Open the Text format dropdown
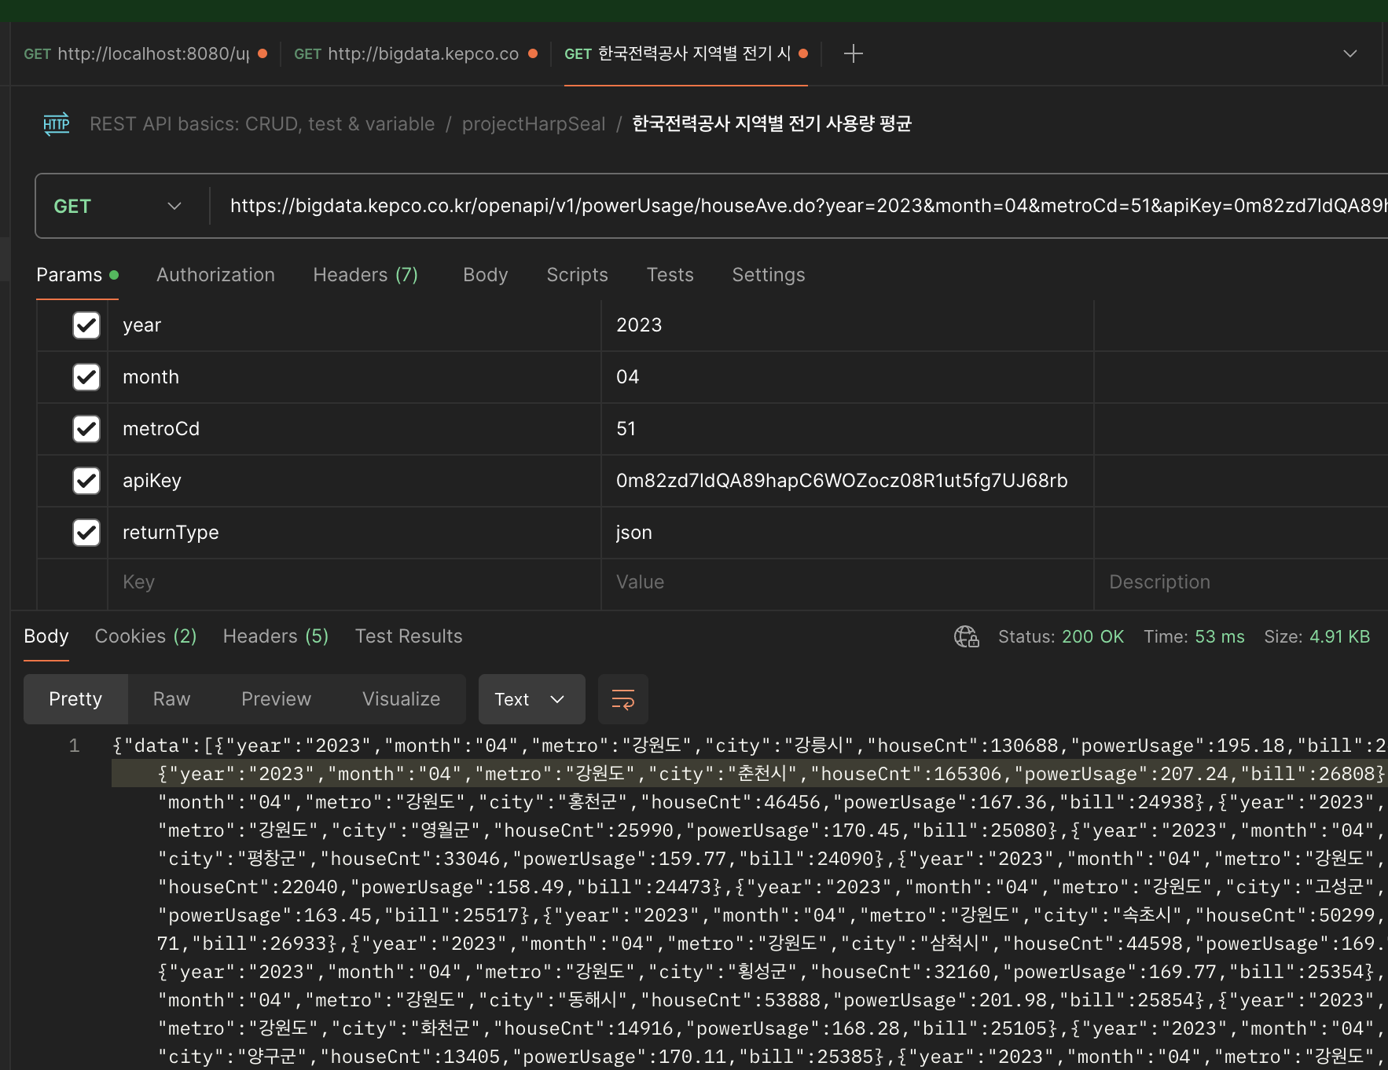The height and width of the screenshot is (1070, 1388). coord(532,699)
